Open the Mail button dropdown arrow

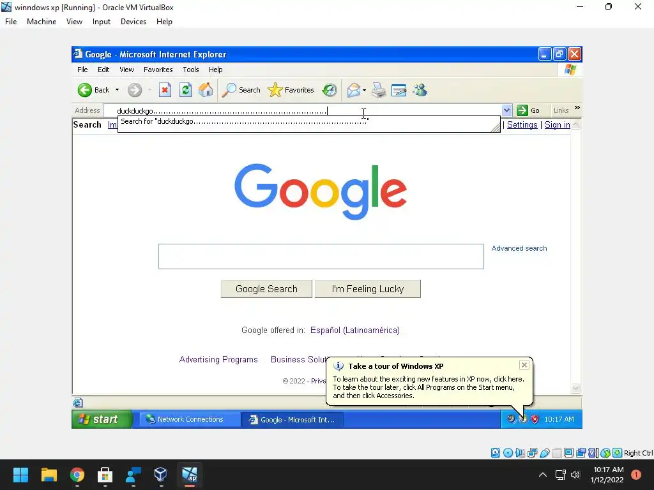pos(365,90)
